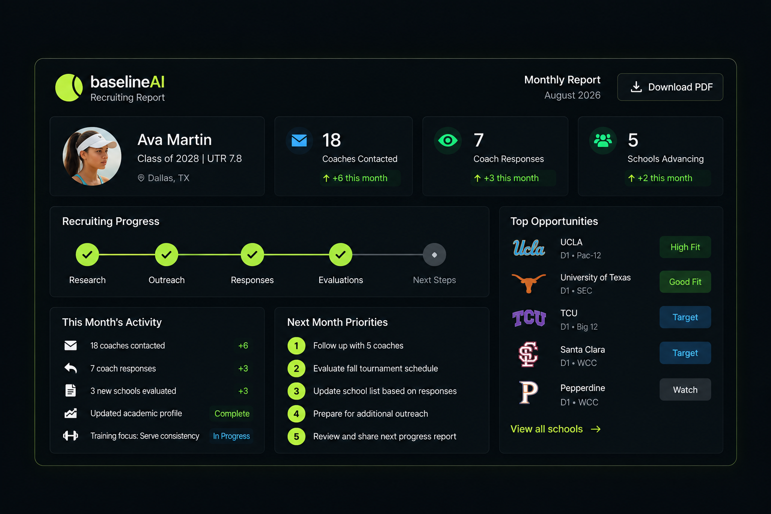The height and width of the screenshot is (514, 771).
Task: Click the In Progress status for training focus
Action: pyautogui.click(x=231, y=436)
